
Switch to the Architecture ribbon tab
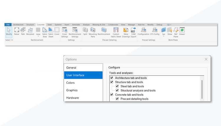[x=18, y=25]
